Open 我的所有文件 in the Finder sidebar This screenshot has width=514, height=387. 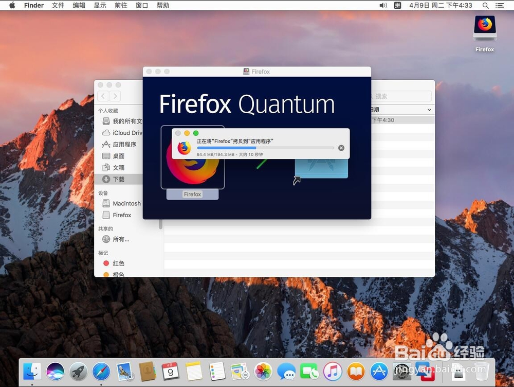(x=122, y=121)
